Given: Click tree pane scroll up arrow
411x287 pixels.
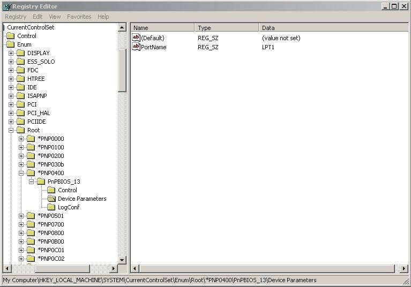Looking at the screenshot, I should click(122, 27).
